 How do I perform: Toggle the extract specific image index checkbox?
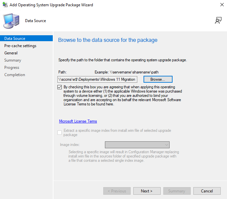pyautogui.click(x=59, y=132)
